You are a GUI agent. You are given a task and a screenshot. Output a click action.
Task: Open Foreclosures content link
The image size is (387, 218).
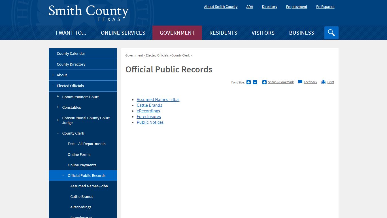[149, 117]
